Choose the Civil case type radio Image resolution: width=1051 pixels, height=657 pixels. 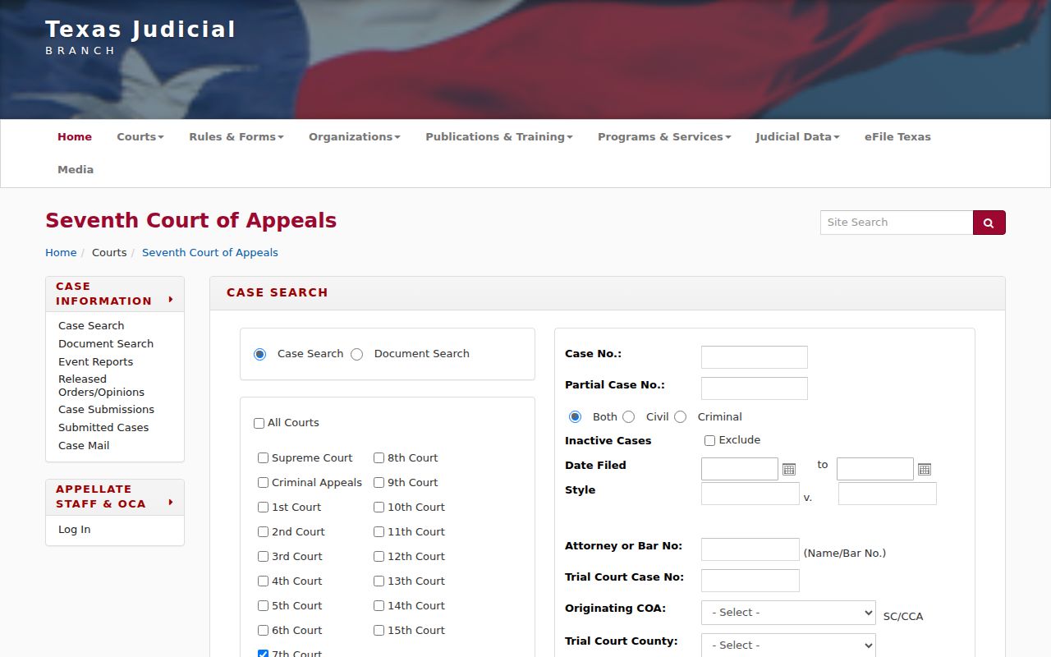point(628,417)
